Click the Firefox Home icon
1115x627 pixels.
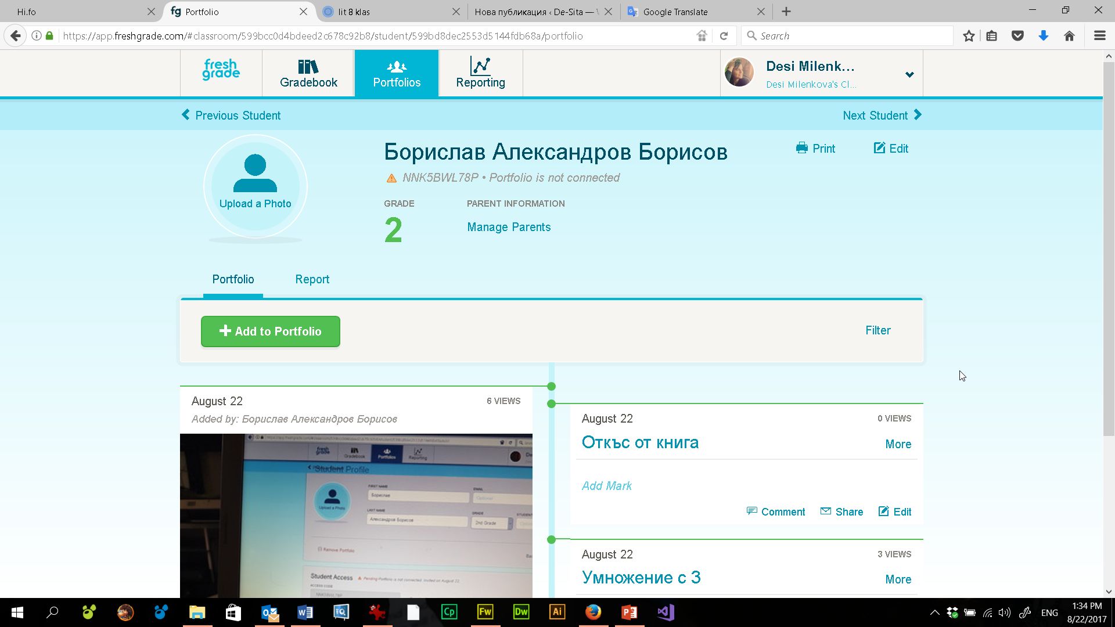pos(1069,36)
